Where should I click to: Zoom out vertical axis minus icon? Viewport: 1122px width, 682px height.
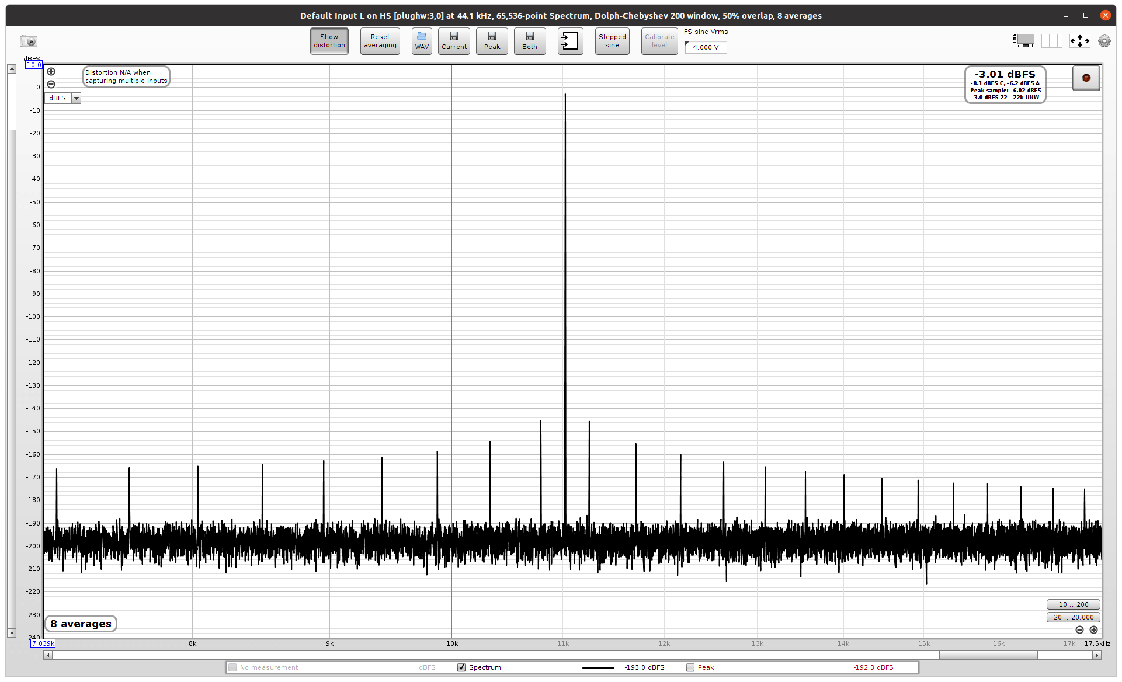pyautogui.click(x=51, y=85)
